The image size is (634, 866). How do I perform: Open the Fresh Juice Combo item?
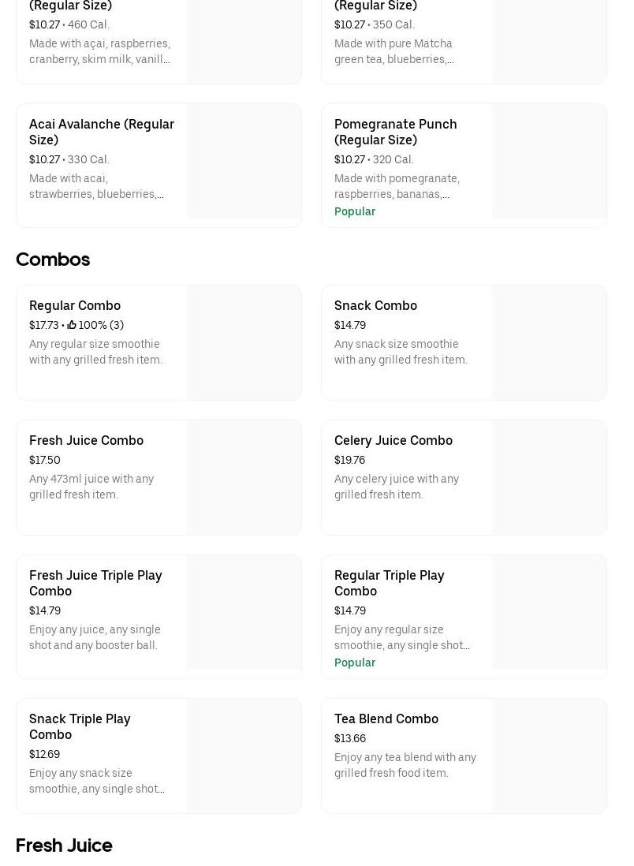[x=86, y=440]
